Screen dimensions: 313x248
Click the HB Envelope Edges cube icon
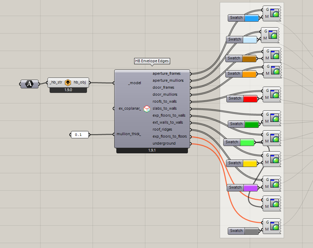pos(147,109)
